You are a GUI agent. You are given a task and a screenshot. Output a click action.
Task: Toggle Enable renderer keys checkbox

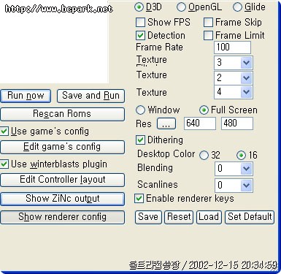(x=139, y=199)
